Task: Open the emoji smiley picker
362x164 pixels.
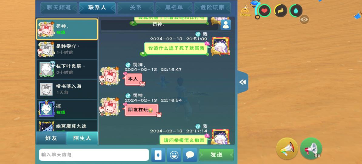Action: click(x=174, y=155)
